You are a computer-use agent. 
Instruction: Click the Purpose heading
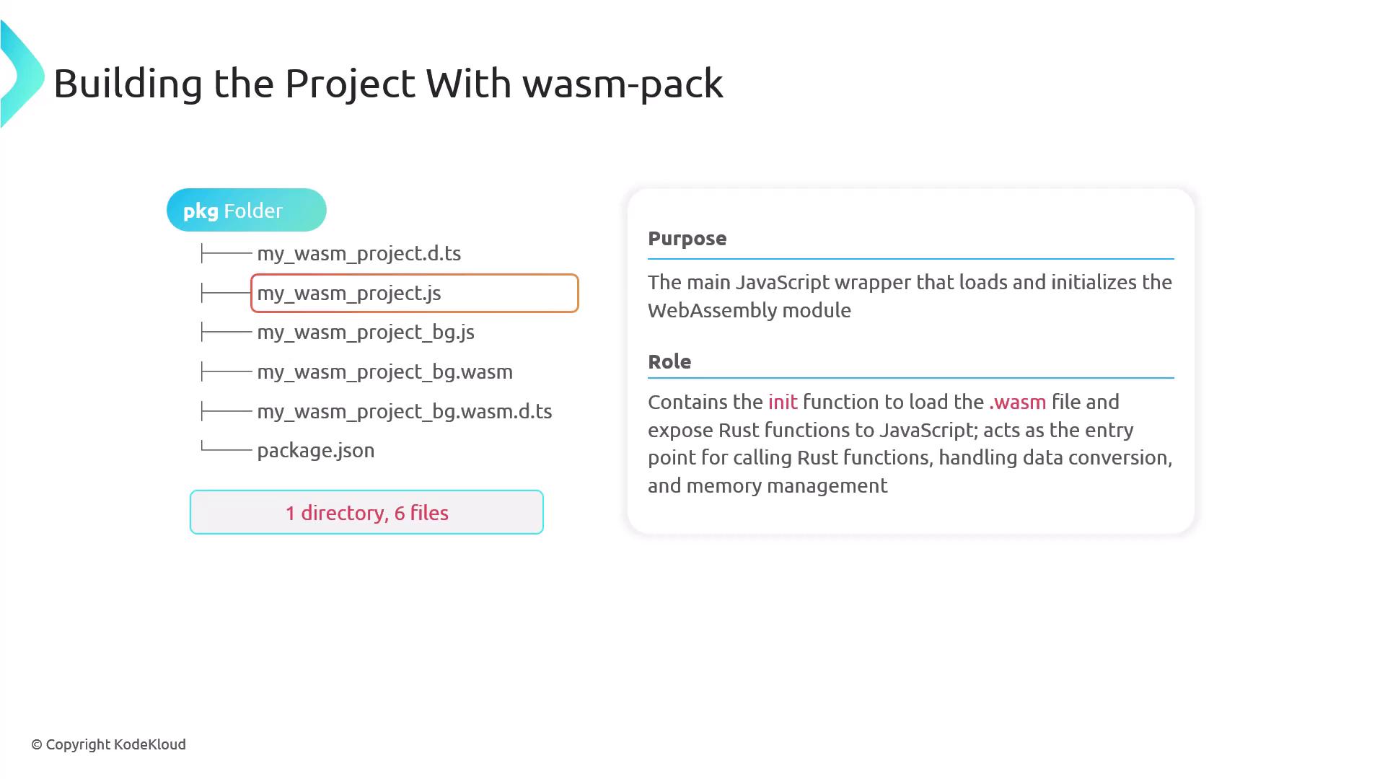687,238
